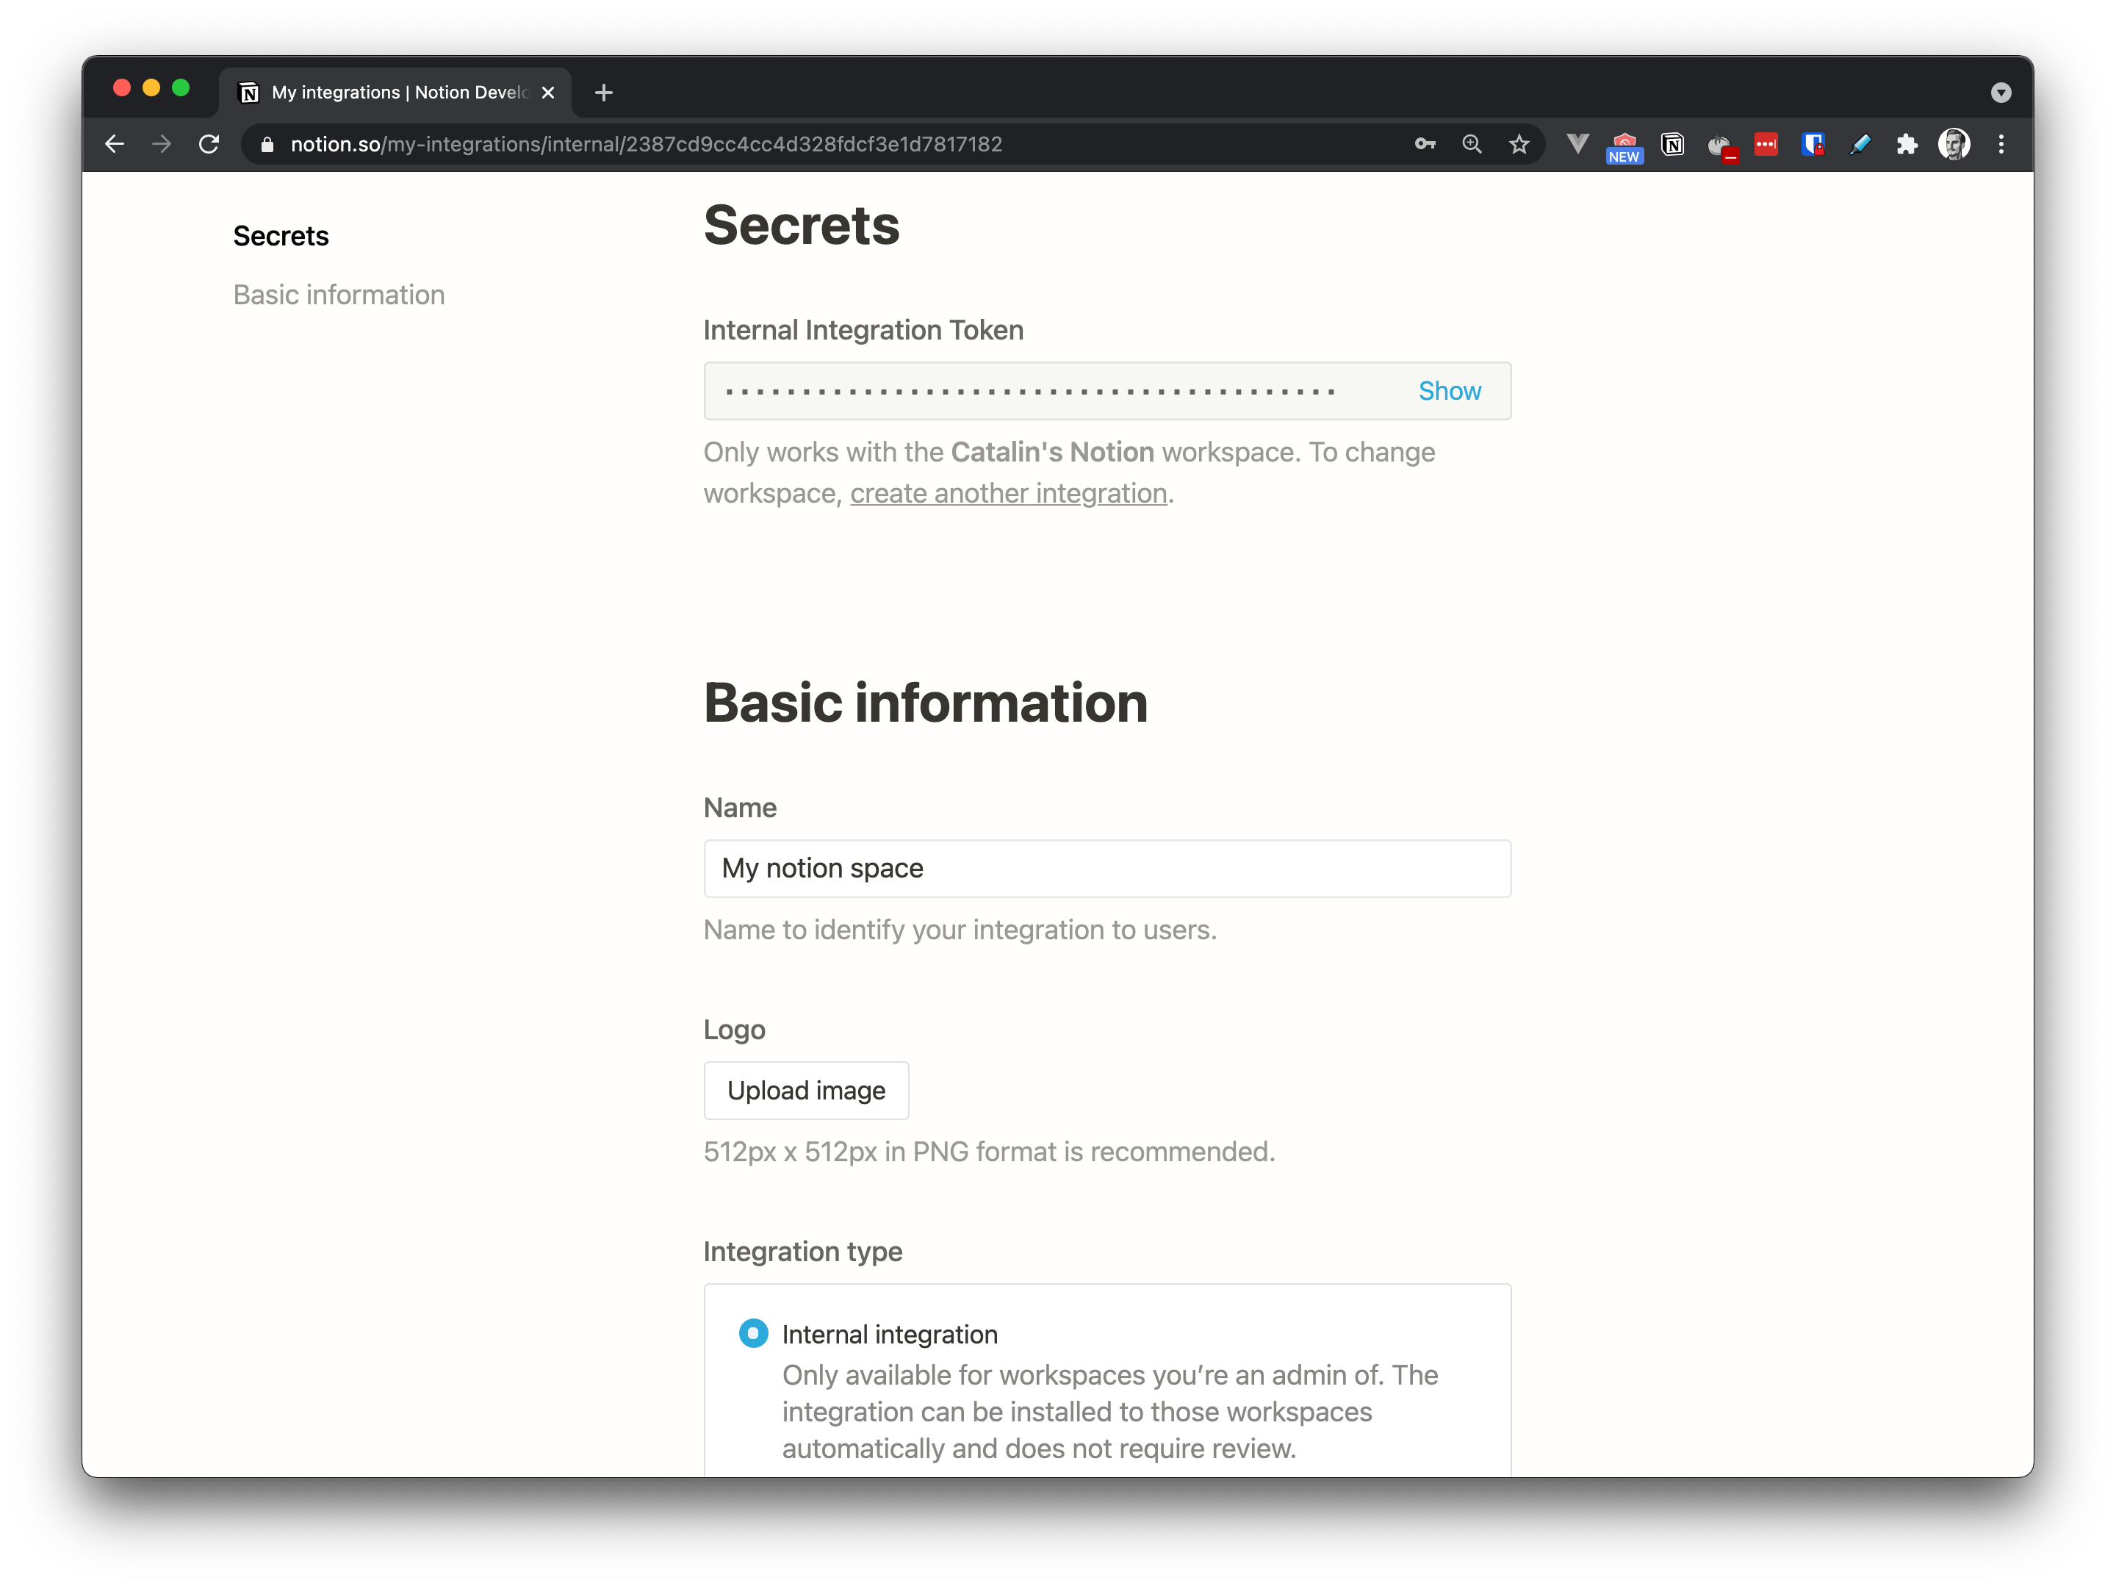Open the Extensions puzzle-piece menu
2116x1586 pixels.
click(1907, 145)
